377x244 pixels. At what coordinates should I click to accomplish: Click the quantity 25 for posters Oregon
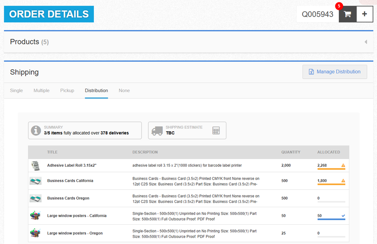pyautogui.click(x=284, y=233)
